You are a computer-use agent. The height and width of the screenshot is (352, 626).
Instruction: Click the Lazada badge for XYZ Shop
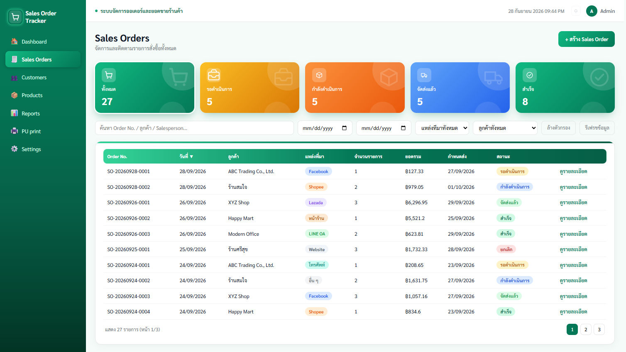click(x=316, y=203)
